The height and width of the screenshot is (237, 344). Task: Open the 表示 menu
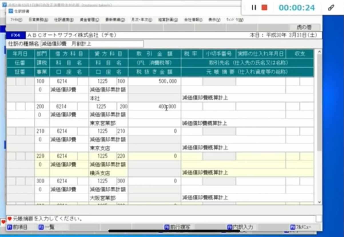[214, 20]
